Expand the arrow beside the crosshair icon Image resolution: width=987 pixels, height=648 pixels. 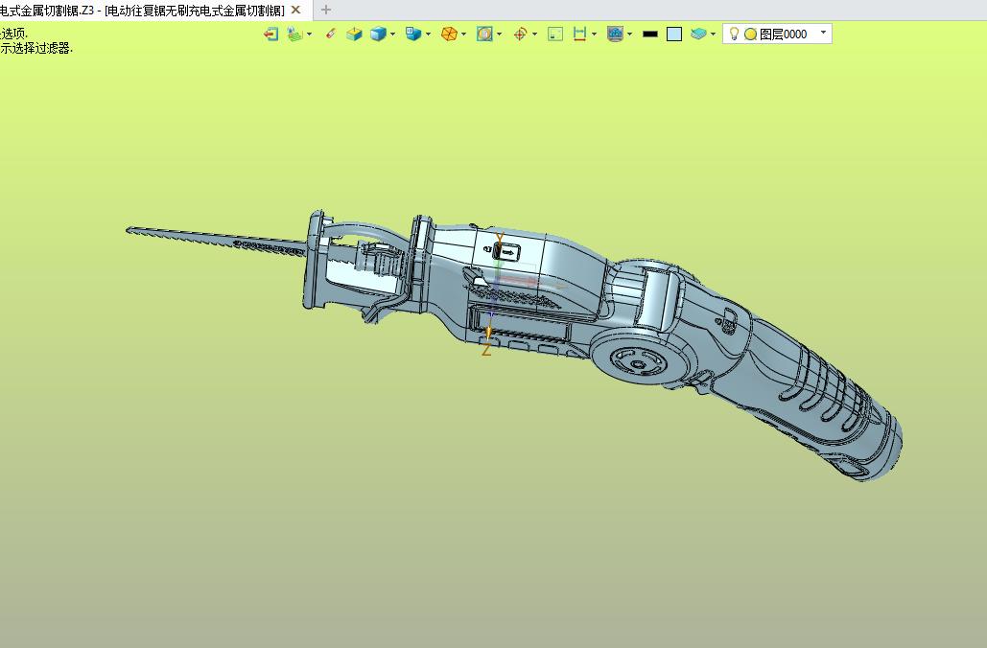(534, 35)
